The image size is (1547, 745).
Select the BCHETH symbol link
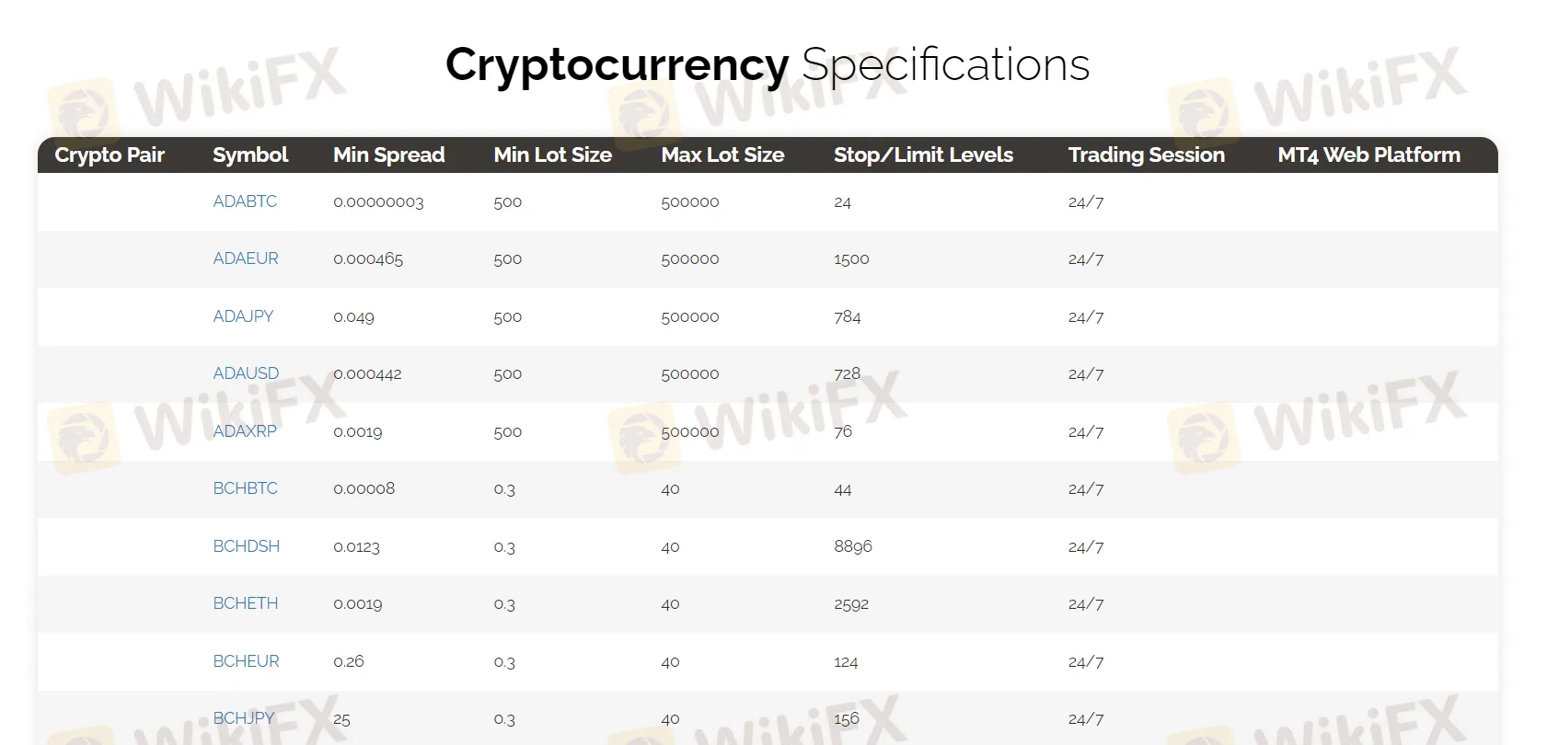tap(245, 603)
